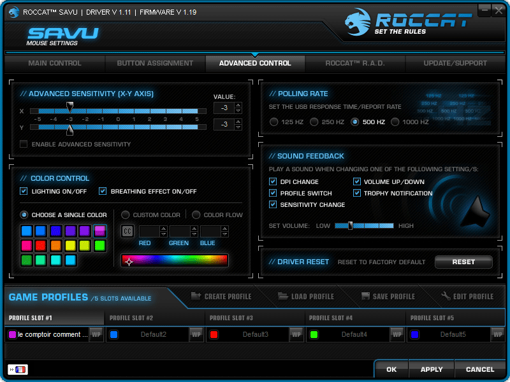This screenshot has width=510, height=382.
Task: Increase the RED value with its up arrow
Action: click(164, 228)
